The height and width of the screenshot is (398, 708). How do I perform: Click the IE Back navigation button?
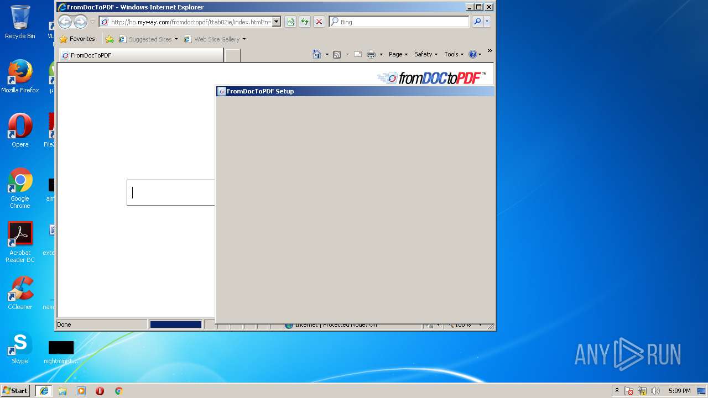click(x=65, y=22)
